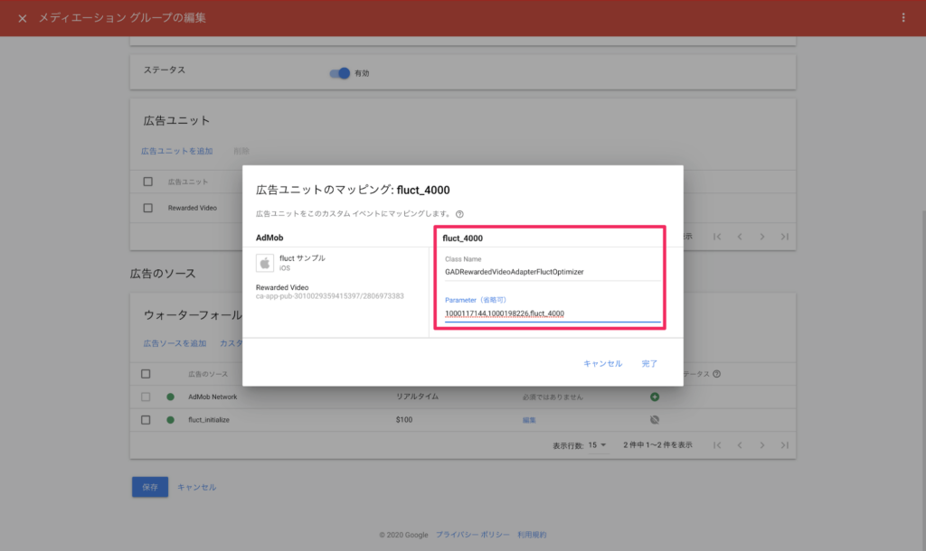Edit the Parameter input field
Viewport: 926px width, 551px height.
553,313
